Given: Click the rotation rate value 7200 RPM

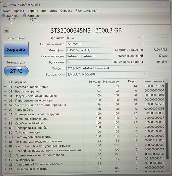Looking at the screenshot, I should point(156,50).
